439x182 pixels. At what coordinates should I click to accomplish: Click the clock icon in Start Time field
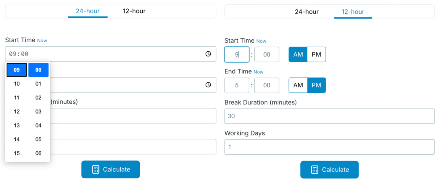tap(208, 54)
